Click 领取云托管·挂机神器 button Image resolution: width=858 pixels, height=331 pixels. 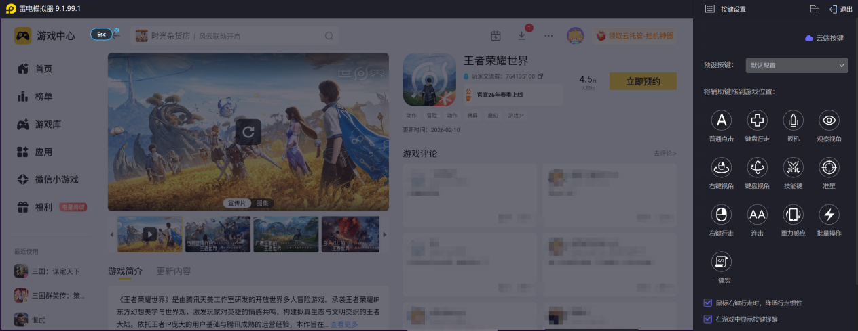tap(635, 36)
